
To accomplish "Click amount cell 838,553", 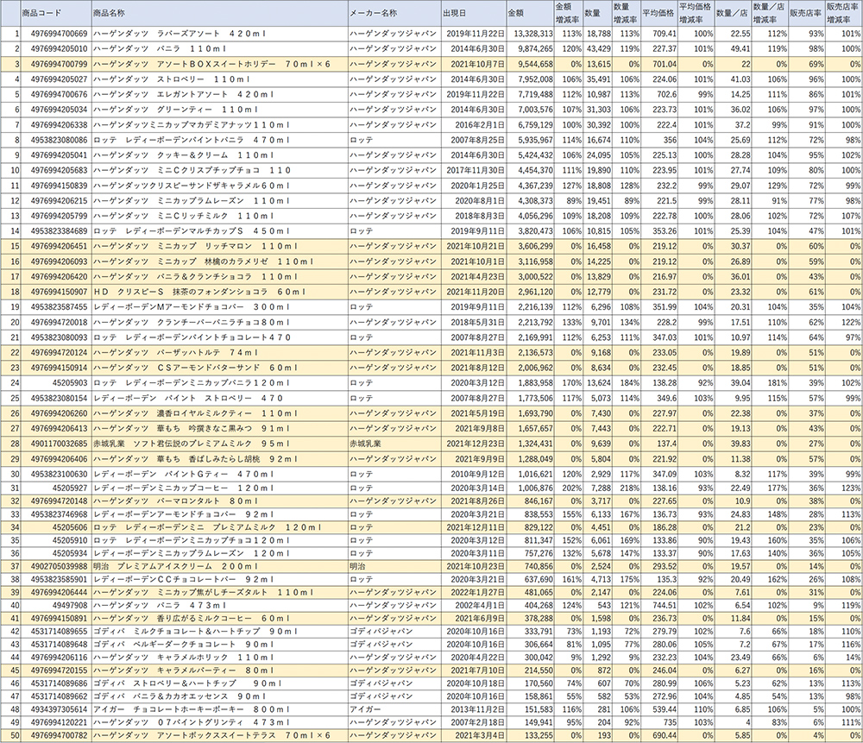I will pos(530,514).
